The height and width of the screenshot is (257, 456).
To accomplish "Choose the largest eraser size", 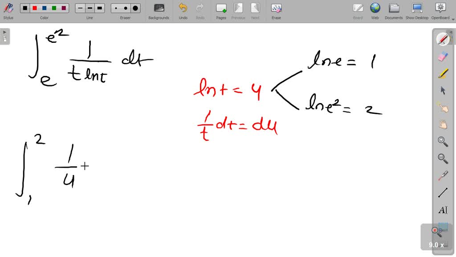I will (135, 8).
